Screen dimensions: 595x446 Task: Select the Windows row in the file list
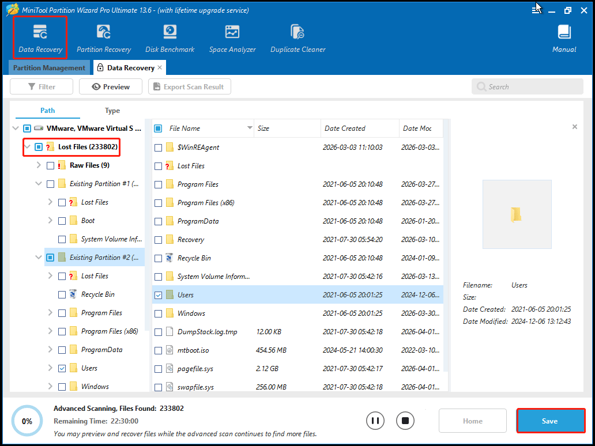tap(297, 313)
